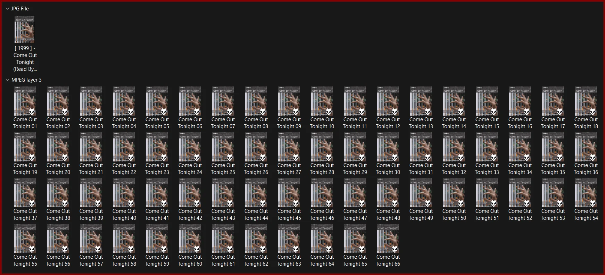The image size is (605, 275).
Task: Select Come Out Tonight 16 file icon
Action: click(x=520, y=101)
